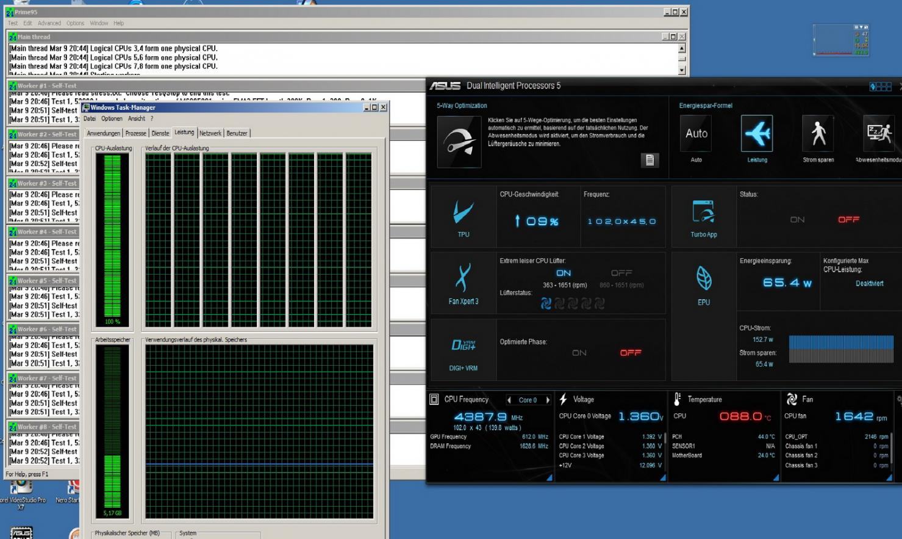Screen dimensions: 902x539
Task: Click the desktop CPU gadget in corner
Action: [x=841, y=40]
